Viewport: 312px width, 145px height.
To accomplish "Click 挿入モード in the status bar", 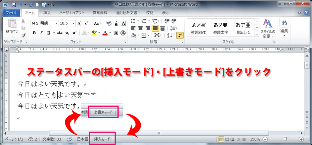I will (x=102, y=139).
